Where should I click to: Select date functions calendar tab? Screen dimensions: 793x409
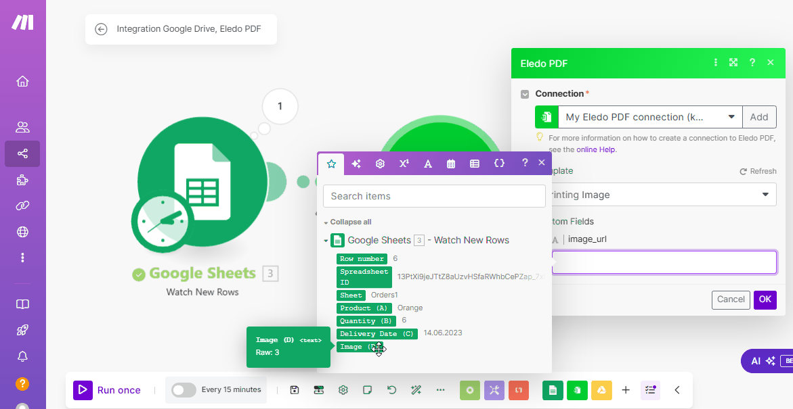coord(451,164)
